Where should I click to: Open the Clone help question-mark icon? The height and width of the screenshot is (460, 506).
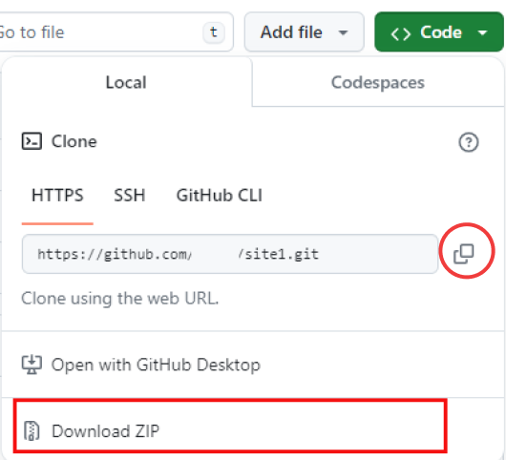[x=468, y=142]
